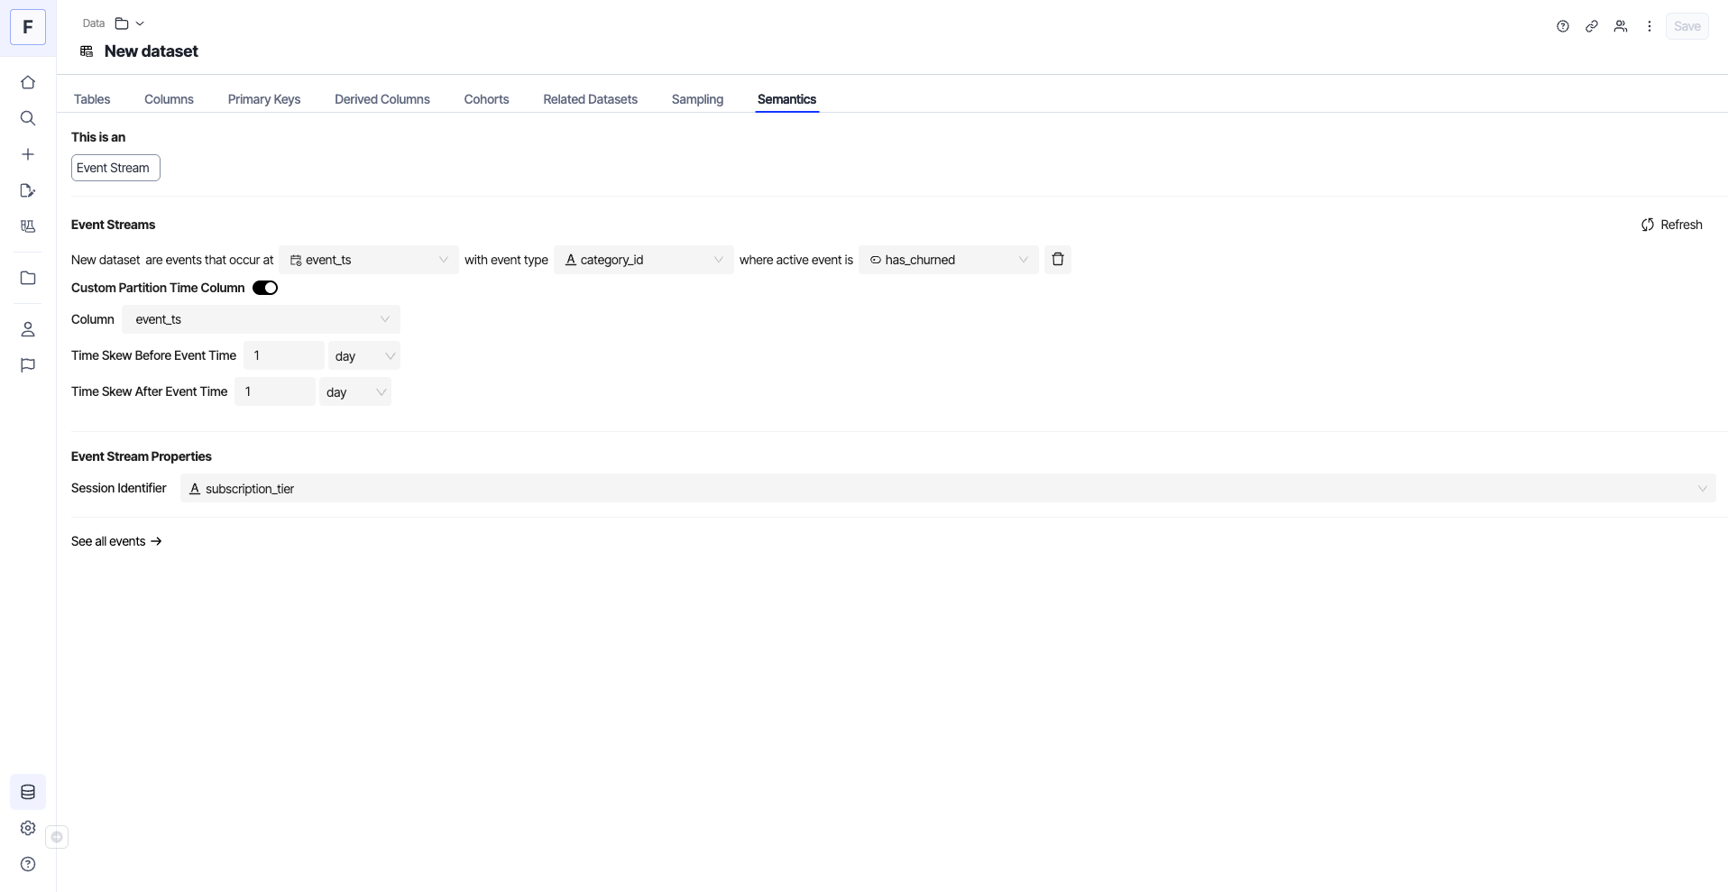The height and width of the screenshot is (892, 1728).
Task: Open settings gear in the sidebar
Action: pyautogui.click(x=28, y=828)
